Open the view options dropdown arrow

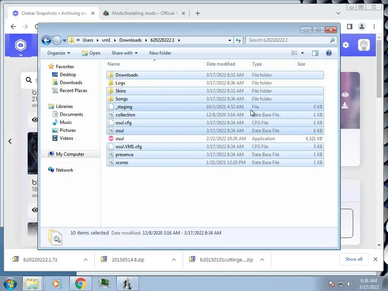[x=302, y=53]
